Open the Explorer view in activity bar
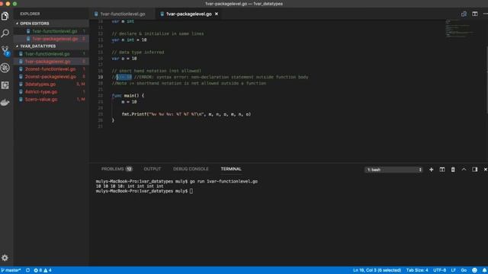Screen dimensions: 488x274 click(x=5, y=16)
